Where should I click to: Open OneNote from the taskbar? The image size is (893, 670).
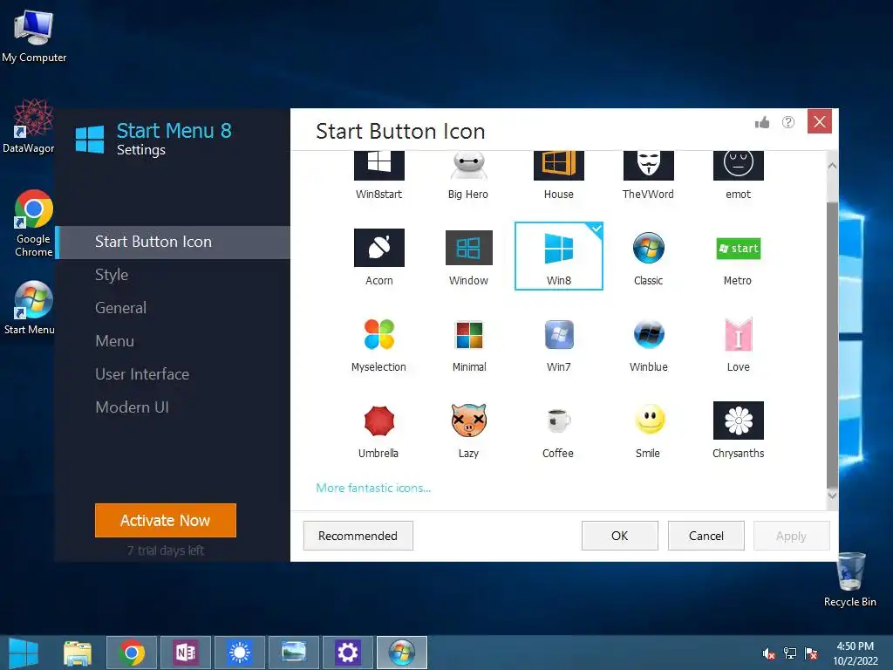pos(186,653)
